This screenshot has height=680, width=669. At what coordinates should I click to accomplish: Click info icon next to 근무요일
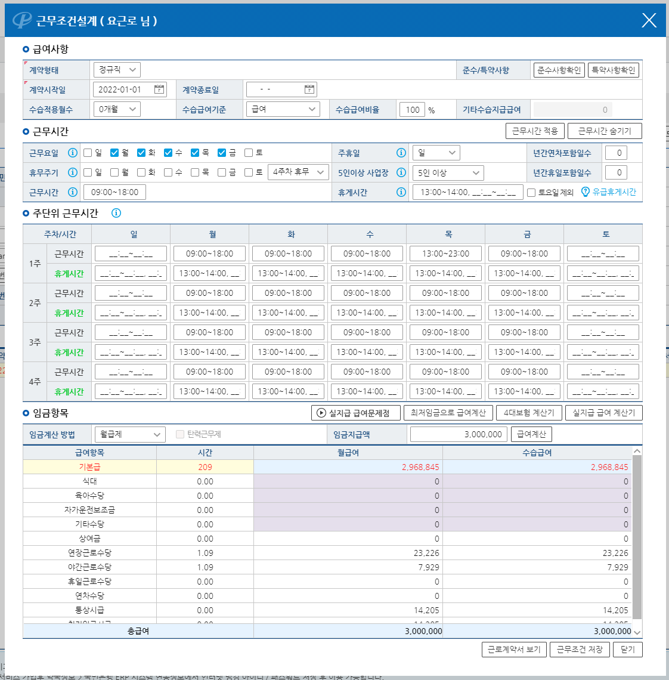73,153
